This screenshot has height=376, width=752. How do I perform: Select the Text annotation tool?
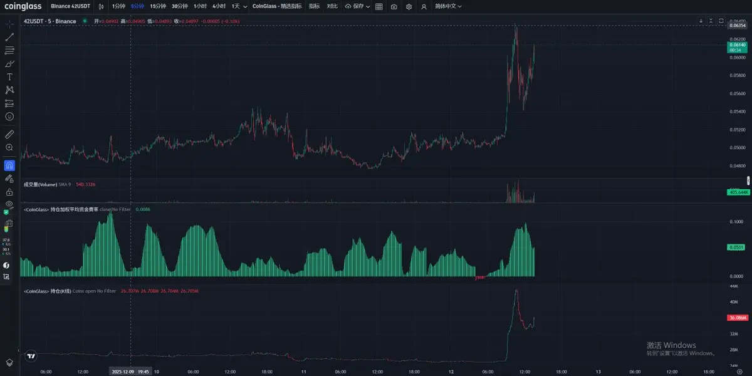[9, 76]
